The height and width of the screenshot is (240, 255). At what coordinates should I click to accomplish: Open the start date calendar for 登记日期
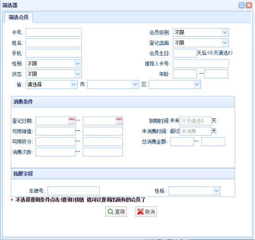pyautogui.click(x=72, y=121)
